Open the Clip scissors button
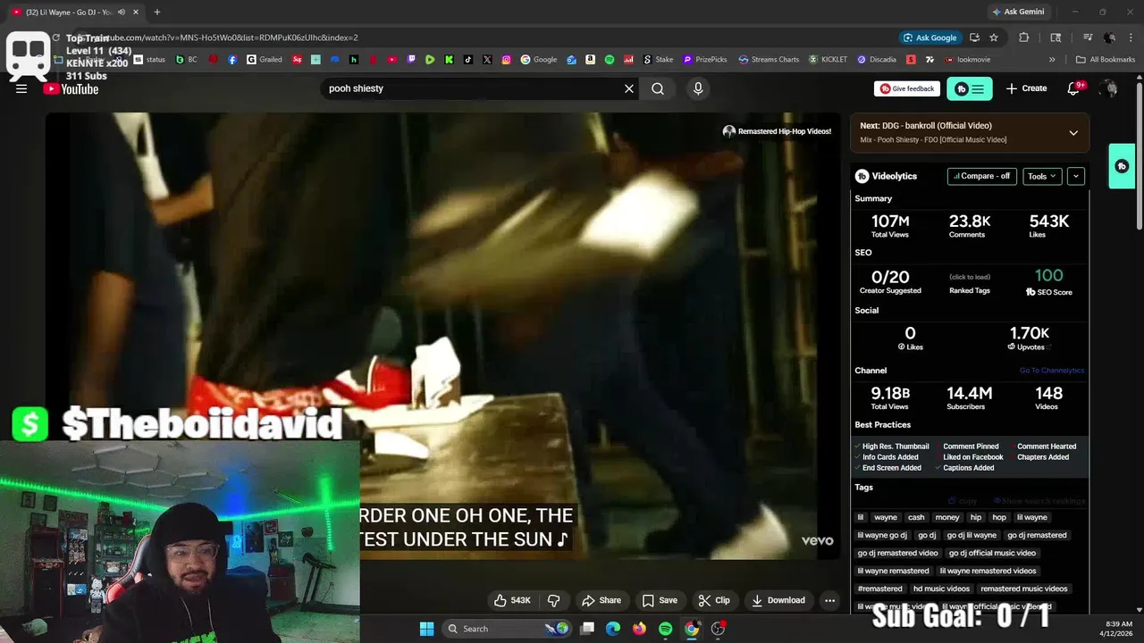This screenshot has width=1144, height=643. click(x=714, y=600)
